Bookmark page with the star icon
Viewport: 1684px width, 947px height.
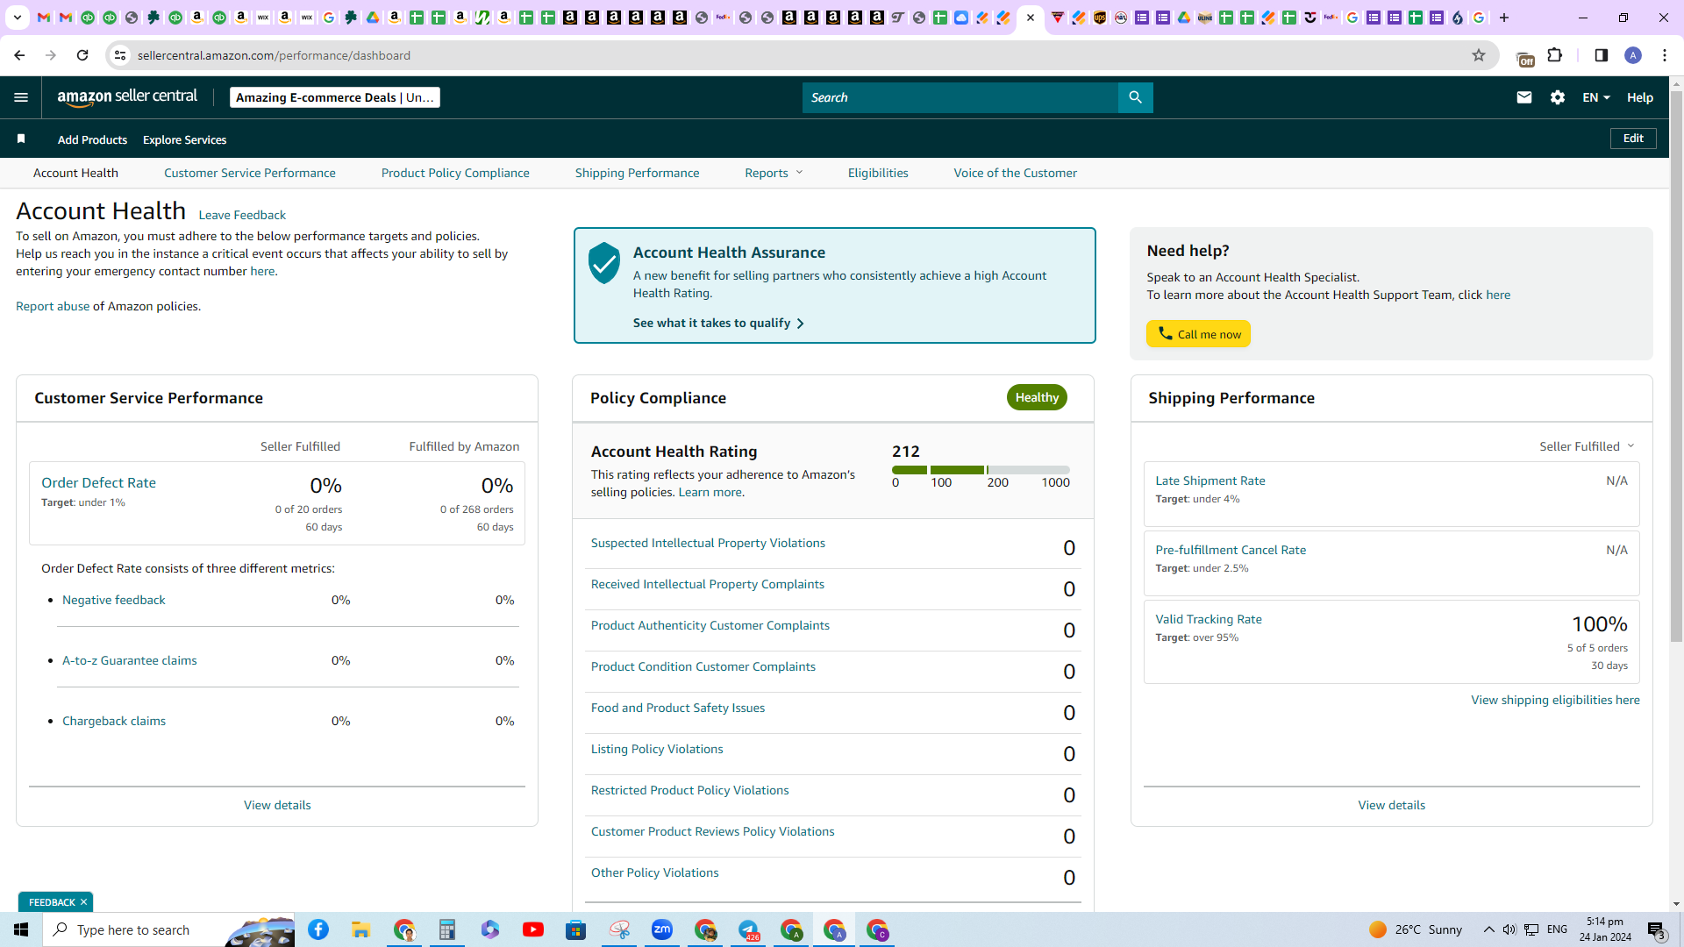point(1479,55)
